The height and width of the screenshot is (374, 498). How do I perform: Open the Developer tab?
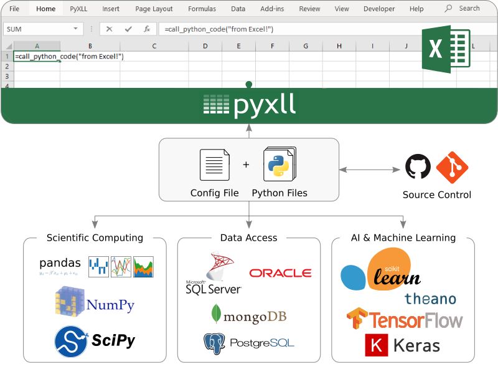click(x=379, y=9)
